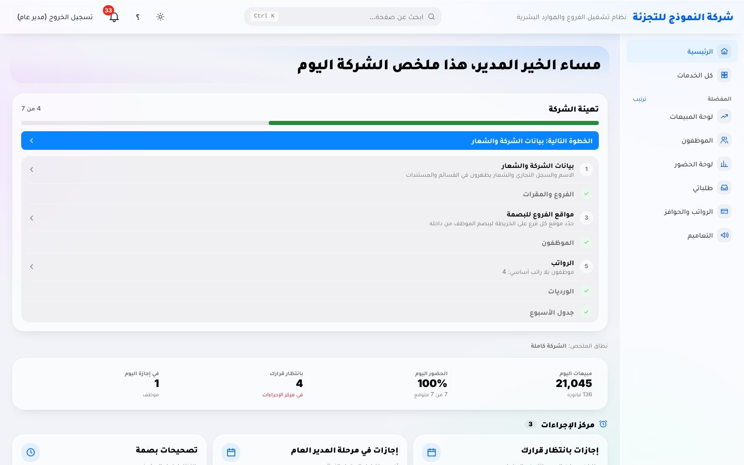
Task: Click the megaphone icon beside التعاميم
Action: tap(724, 235)
